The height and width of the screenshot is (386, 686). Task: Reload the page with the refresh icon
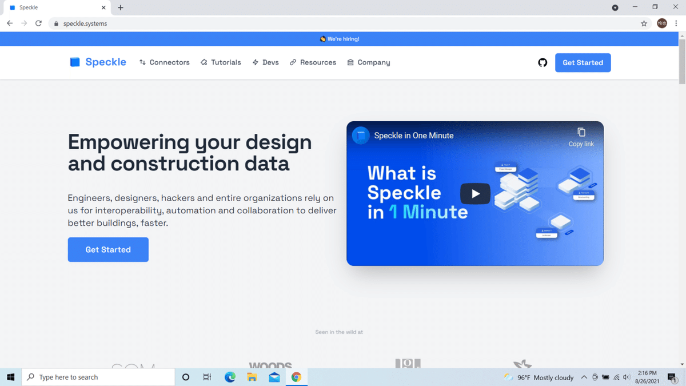point(38,23)
